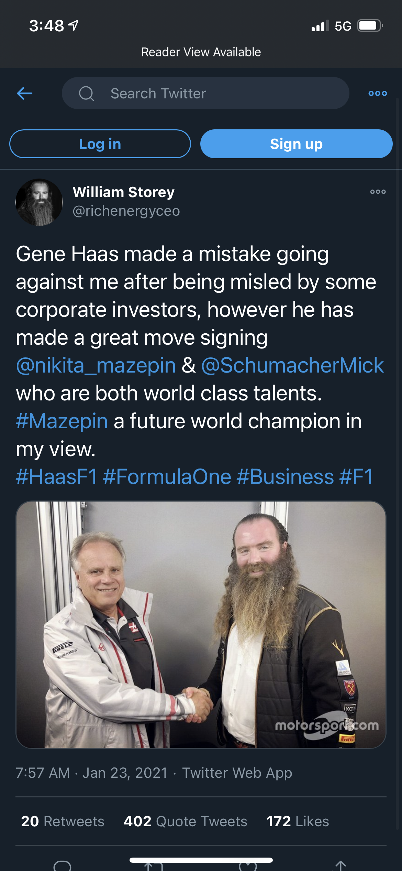Open the #Mazepin hashtag
The width and height of the screenshot is (402, 871).
(62, 421)
